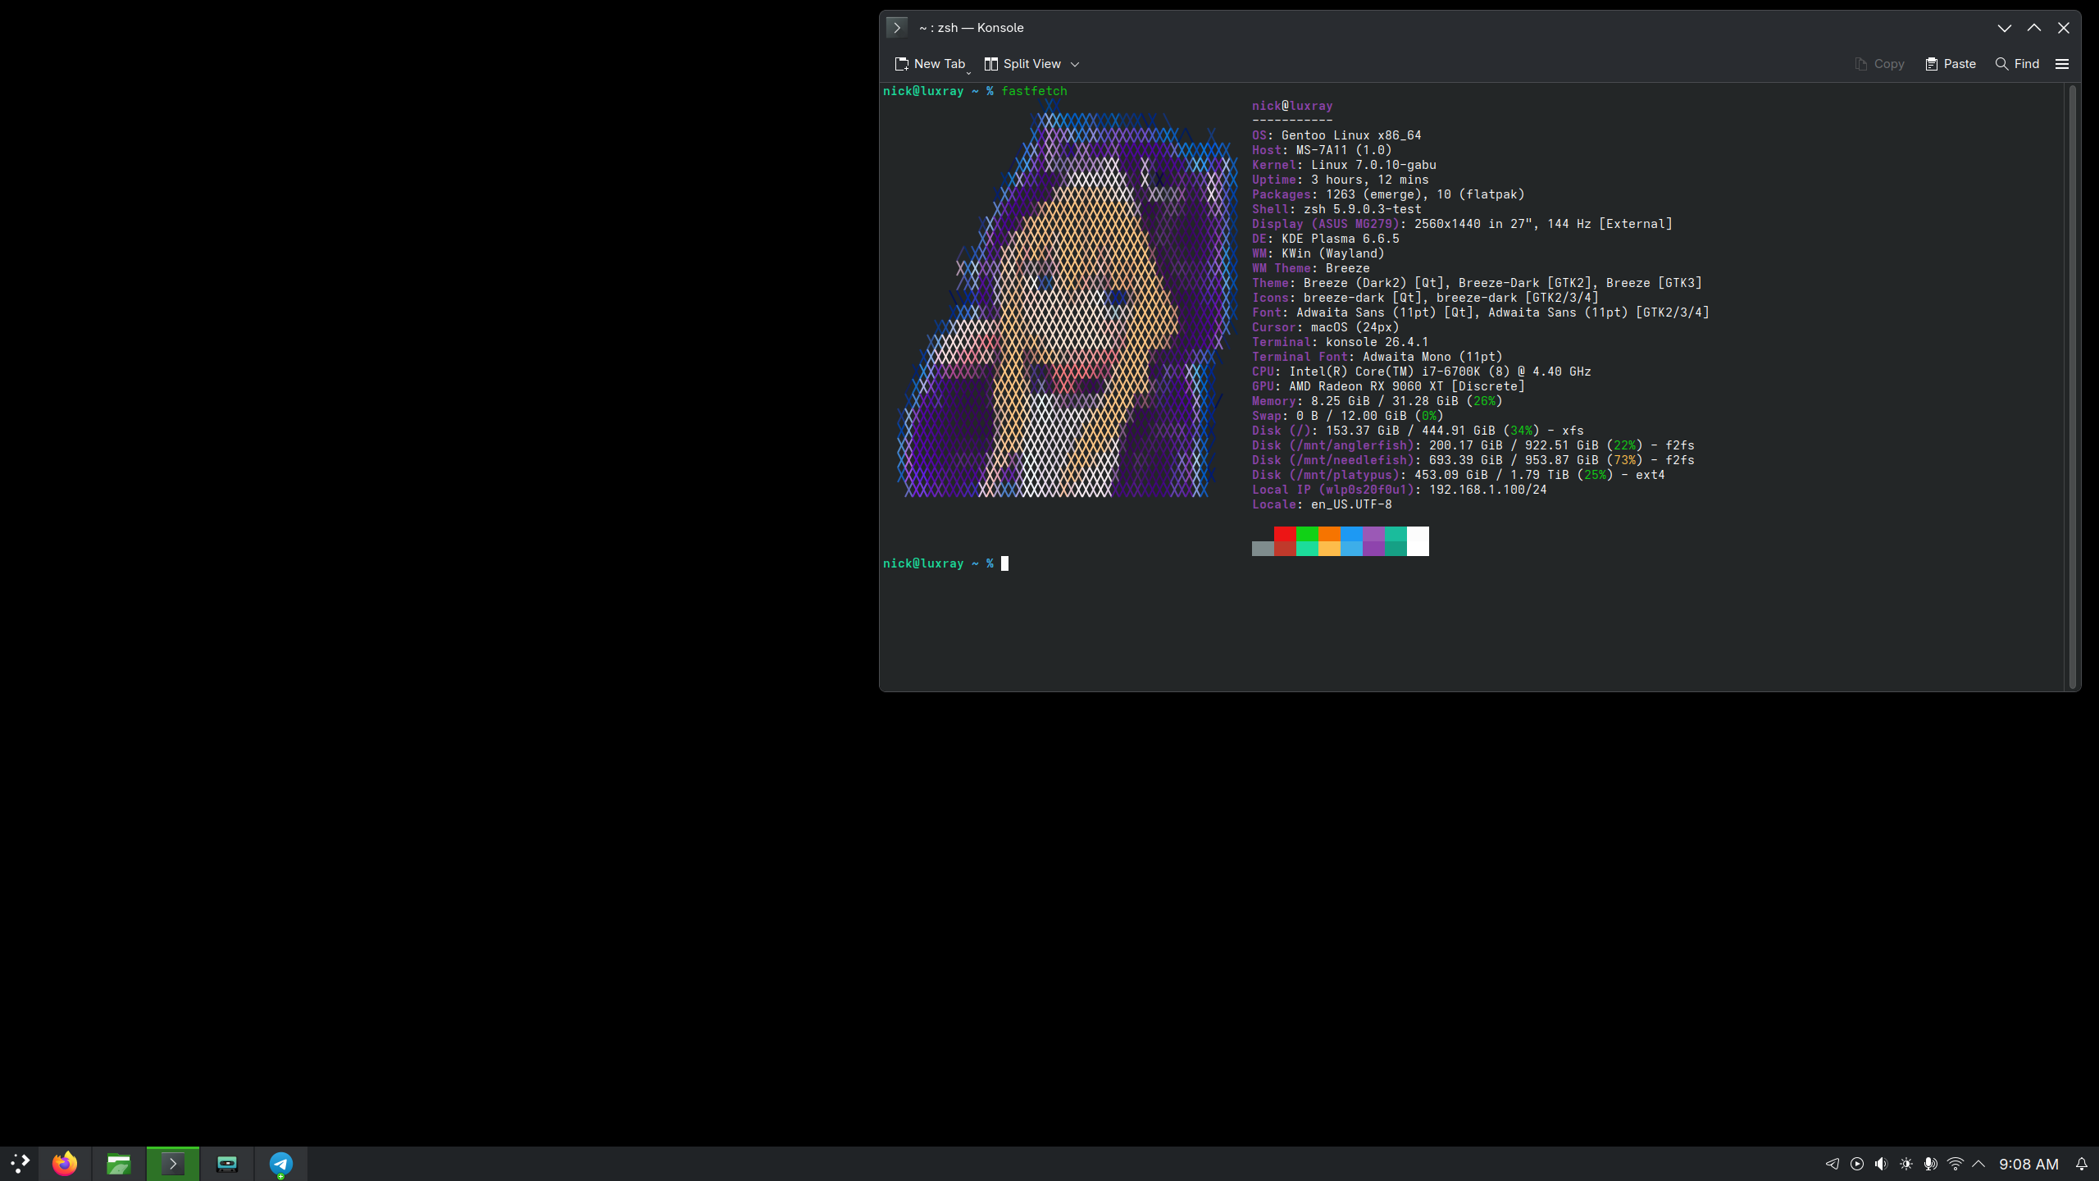Open Telegram from the taskbar
Screen dimensions: 2099x1181
click(281, 1164)
